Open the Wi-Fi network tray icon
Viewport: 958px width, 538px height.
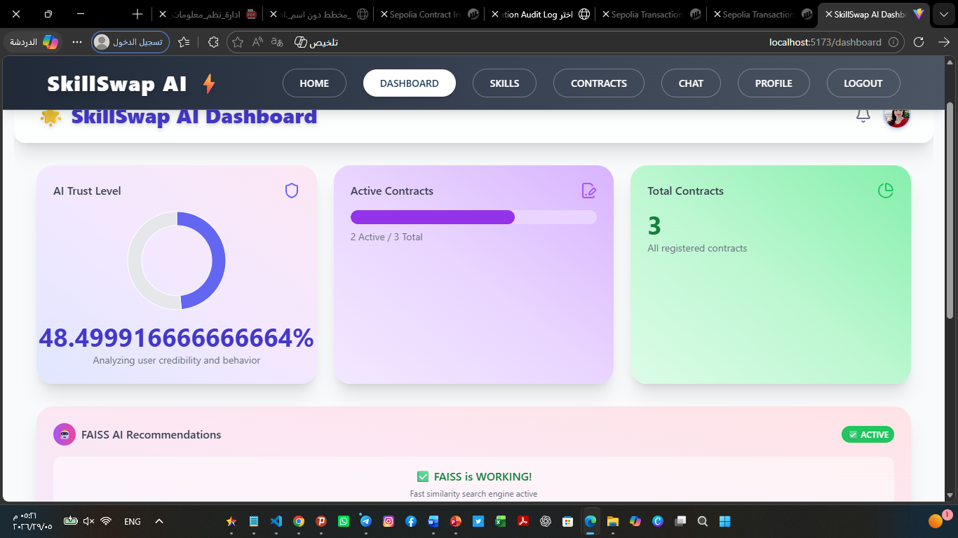106,521
